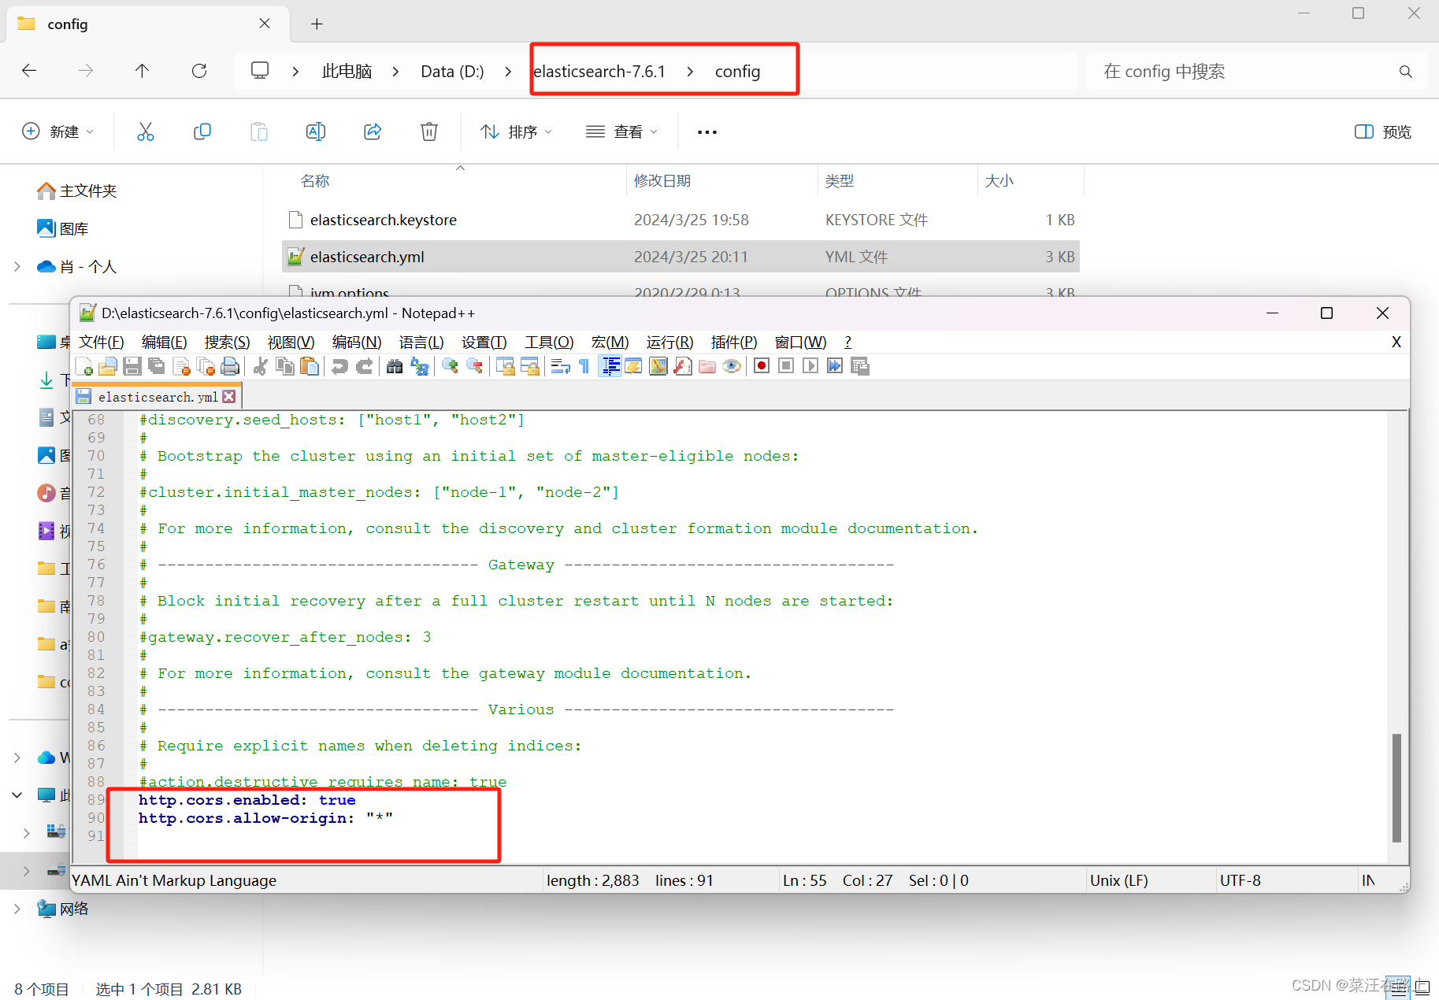Viewport: 1439px width, 1000px height.
Task: Expand 肖 - 个人 OneDrive tree node
Action: (x=17, y=267)
